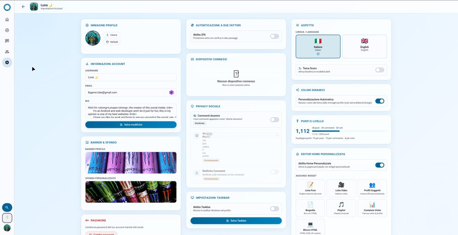Image resolution: width=458 pixels, height=235 pixels.
Task: Enable the Abilita 2FA switch
Action: (274, 36)
